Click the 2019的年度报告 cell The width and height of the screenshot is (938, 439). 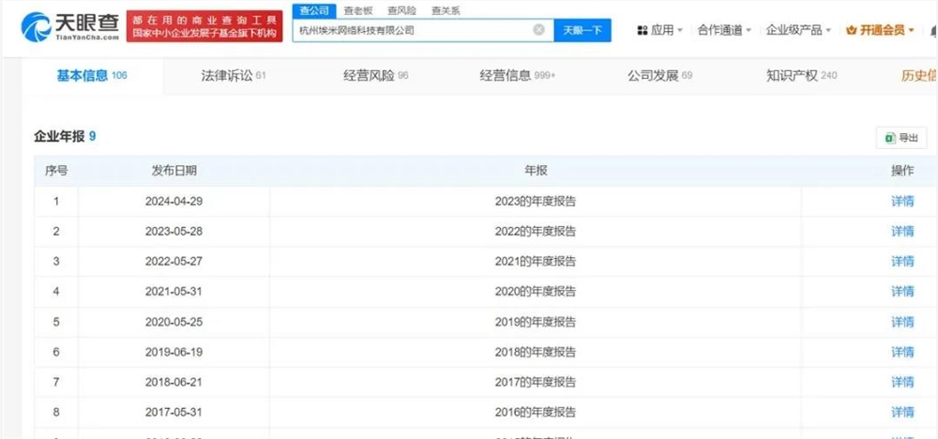pos(536,322)
